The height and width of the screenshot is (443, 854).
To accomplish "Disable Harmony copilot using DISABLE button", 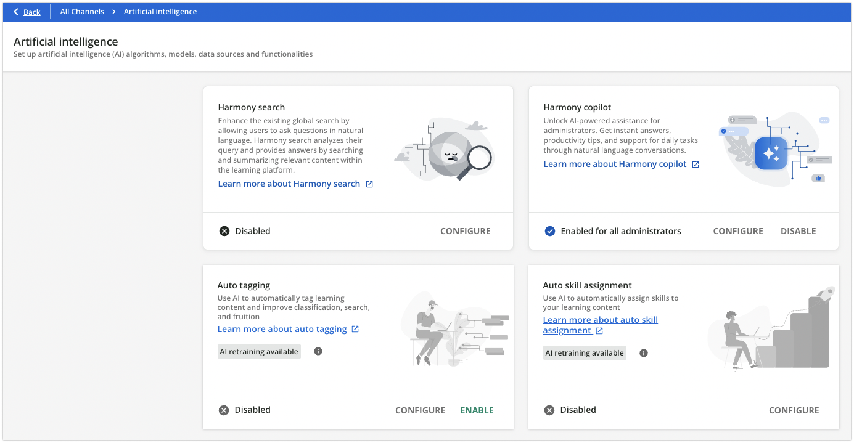I will 798,231.
